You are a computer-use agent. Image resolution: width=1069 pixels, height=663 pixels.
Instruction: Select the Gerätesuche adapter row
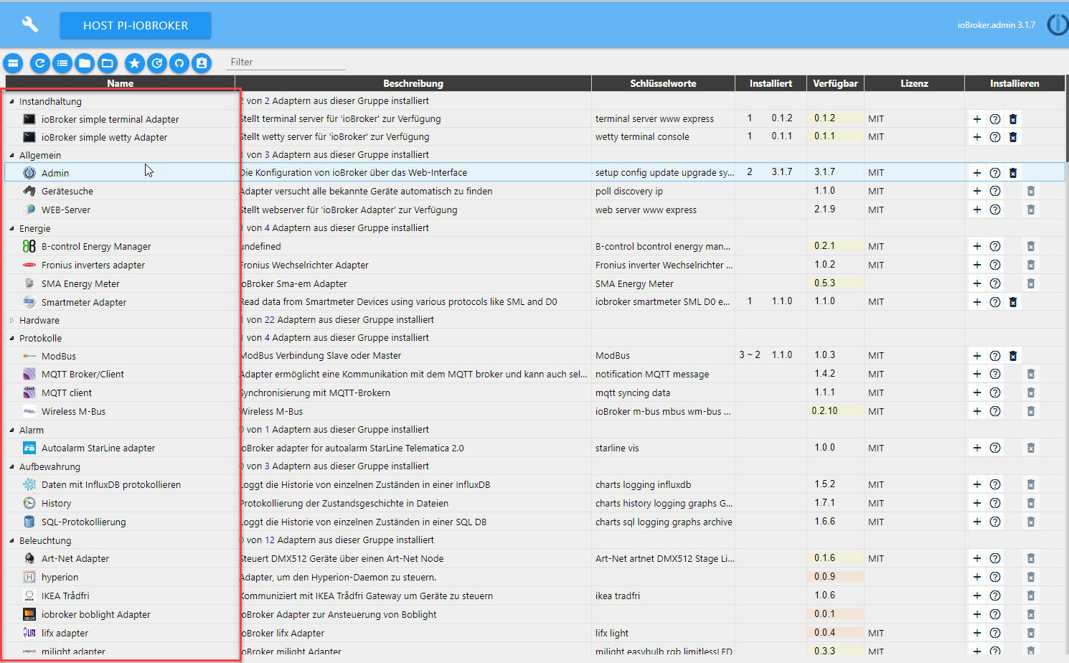tap(534, 191)
